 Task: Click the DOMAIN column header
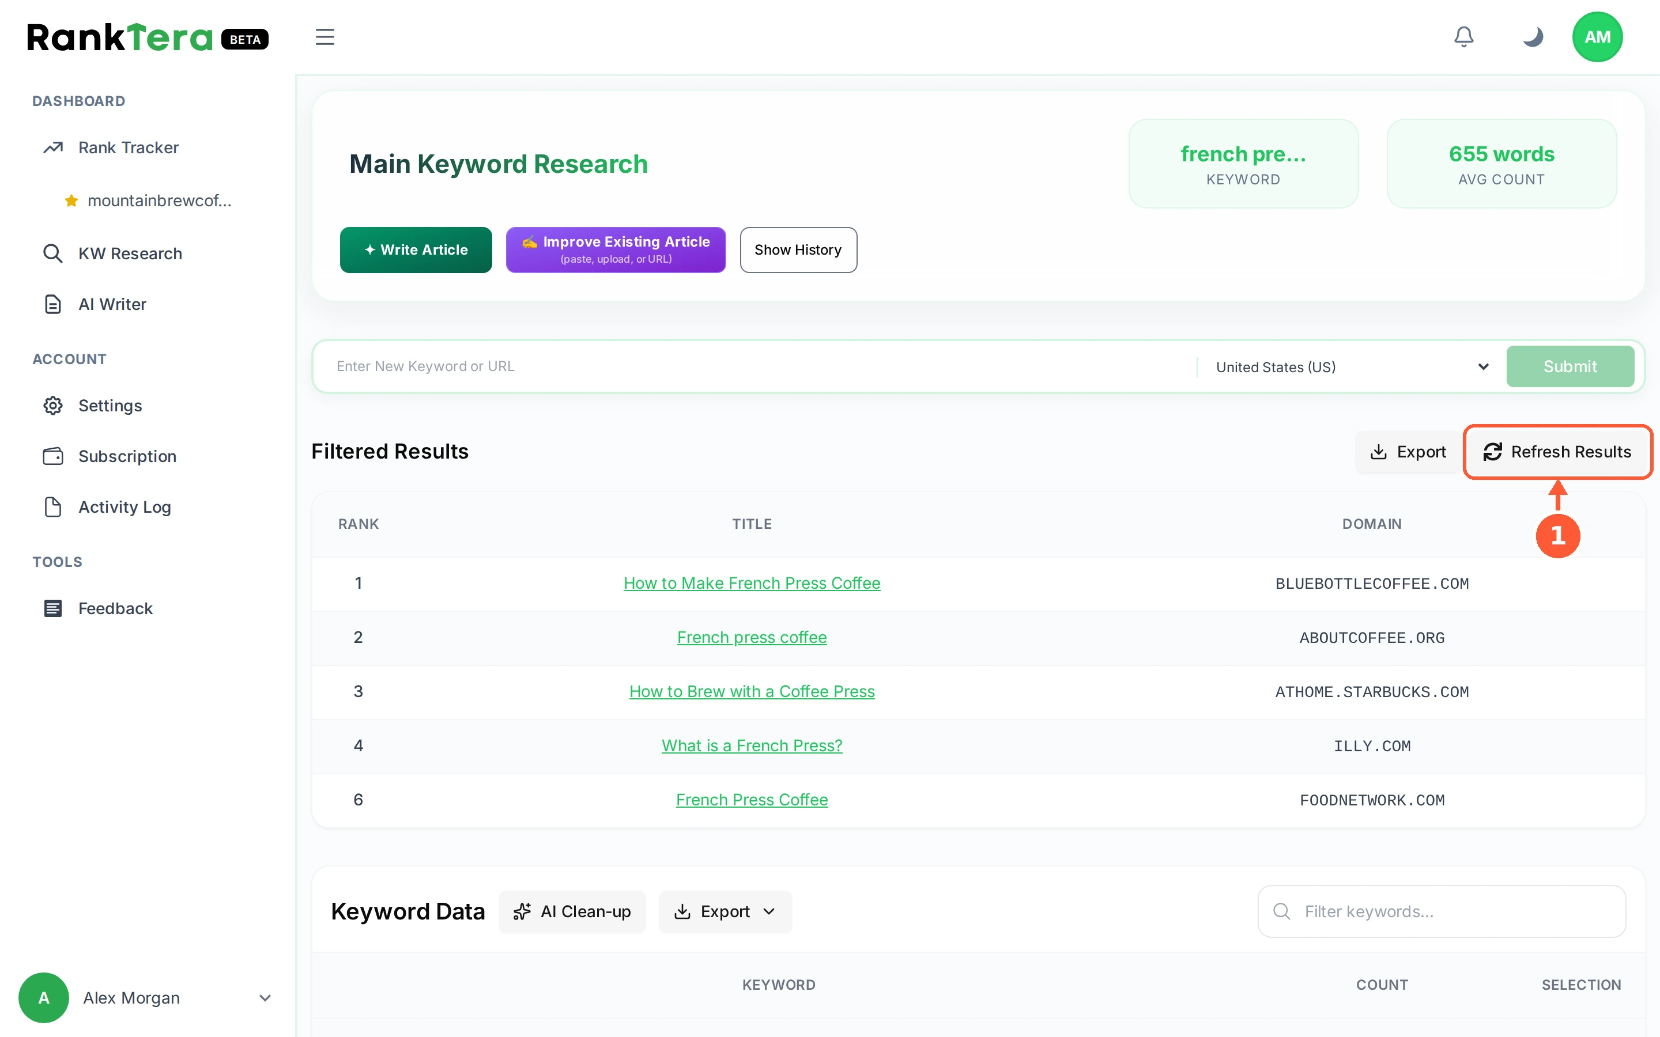1372,524
